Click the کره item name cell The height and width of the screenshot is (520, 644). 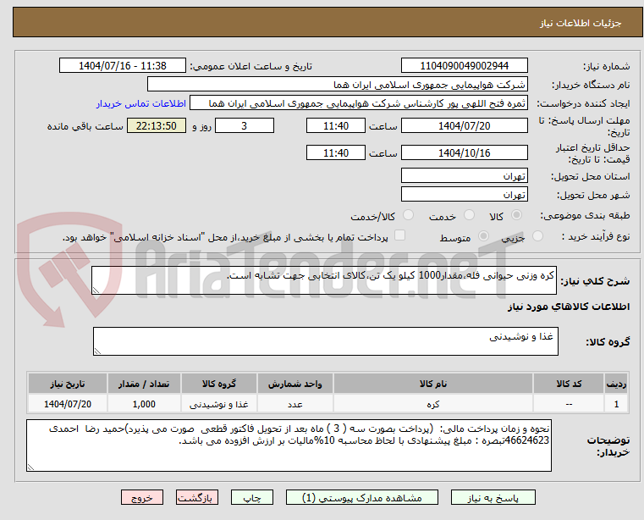[x=433, y=404]
